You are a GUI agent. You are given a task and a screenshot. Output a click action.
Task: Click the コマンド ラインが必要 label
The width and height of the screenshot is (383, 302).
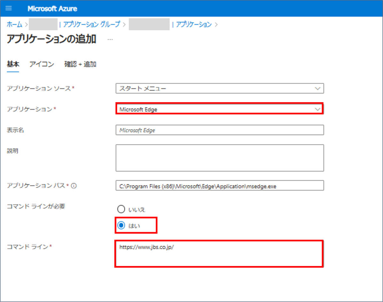click(x=36, y=206)
